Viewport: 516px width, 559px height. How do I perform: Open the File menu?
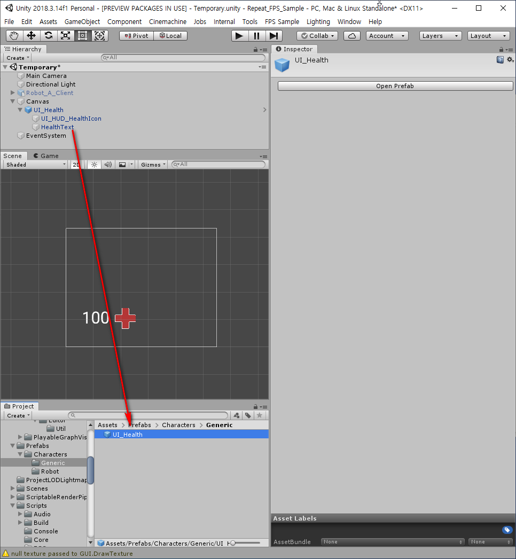(x=9, y=22)
